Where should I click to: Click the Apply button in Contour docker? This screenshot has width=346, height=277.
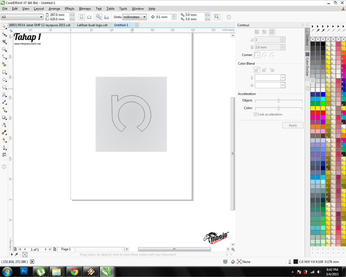[x=292, y=125]
